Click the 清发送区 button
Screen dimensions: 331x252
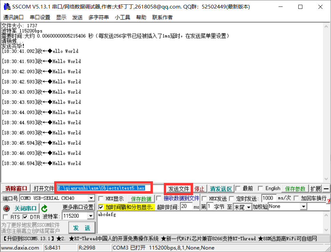(x=221, y=189)
